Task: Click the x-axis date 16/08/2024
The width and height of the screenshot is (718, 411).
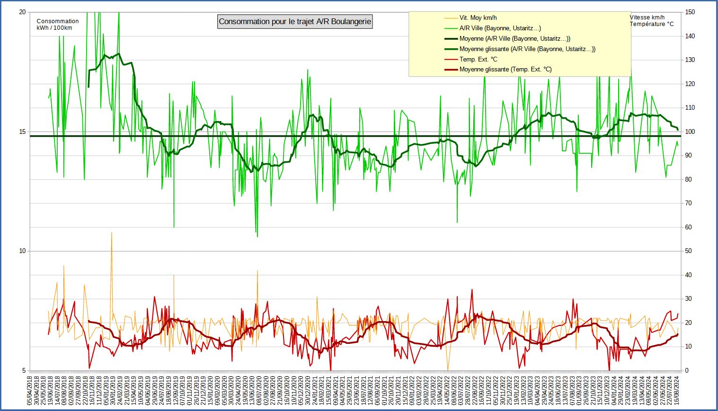Action: tap(677, 391)
